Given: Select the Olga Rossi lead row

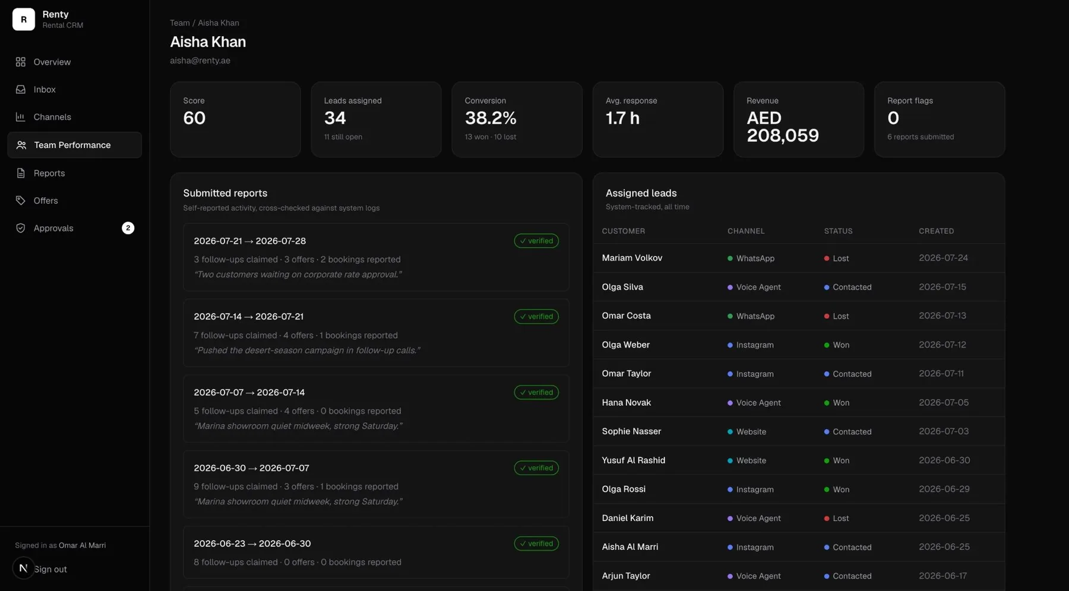Looking at the screenshot, I should (x=799, y=489).
